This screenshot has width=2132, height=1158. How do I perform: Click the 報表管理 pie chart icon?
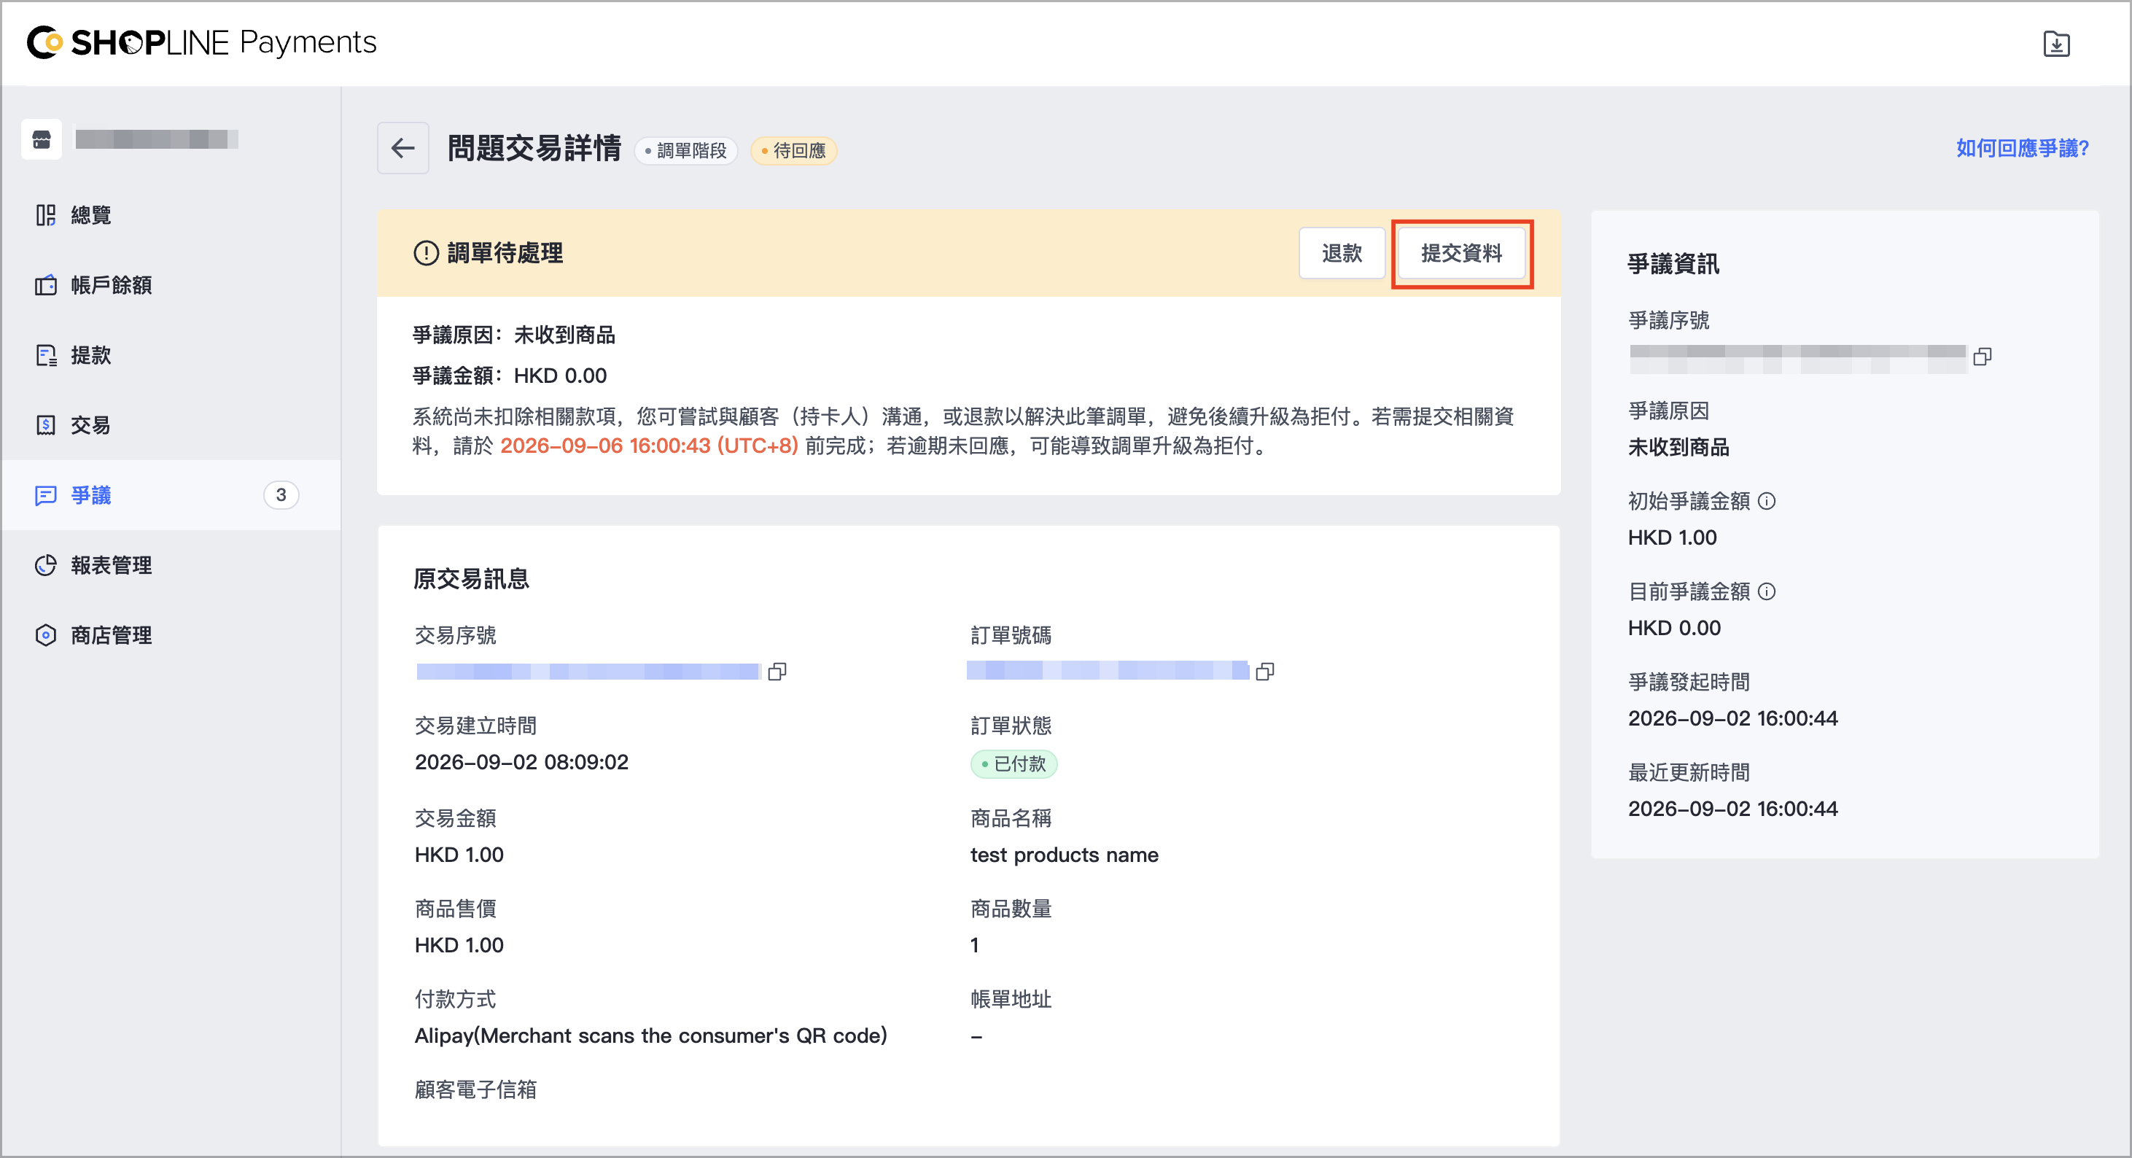(45, 565)
